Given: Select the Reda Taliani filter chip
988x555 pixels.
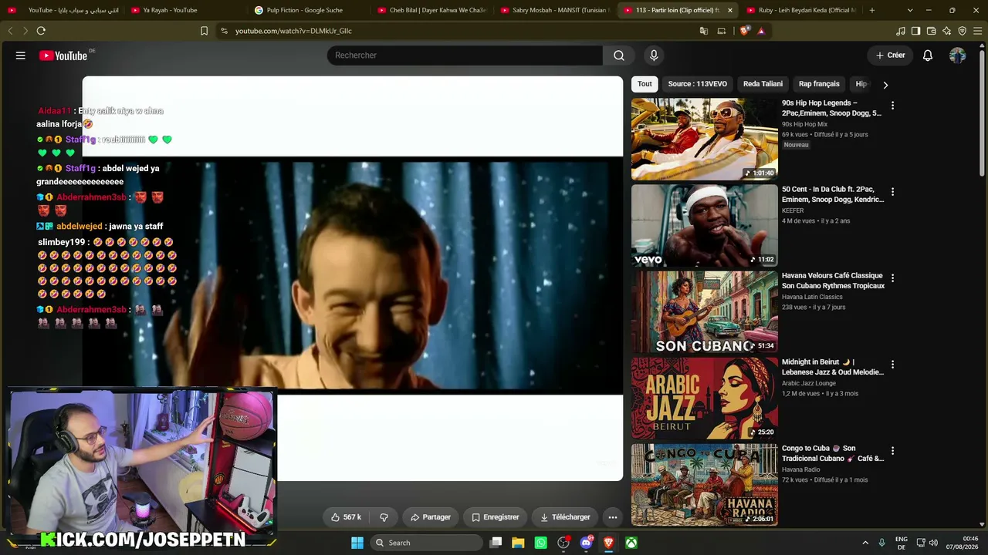Looking at the screenshot, I should coord(763,84).
